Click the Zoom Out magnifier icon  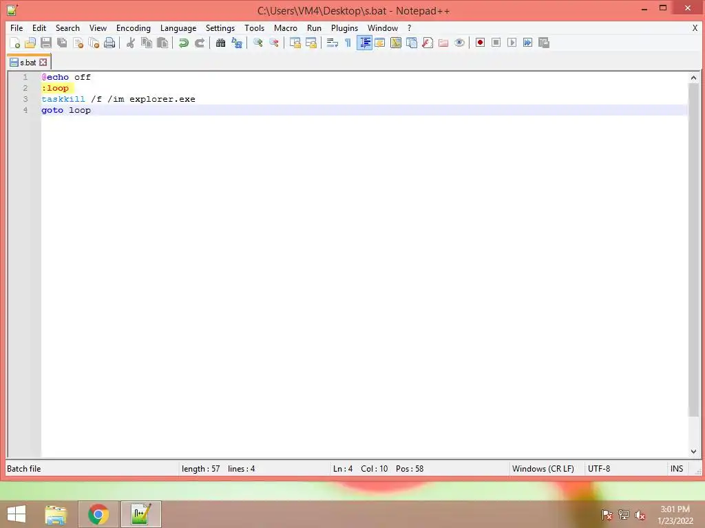point(273,43)
